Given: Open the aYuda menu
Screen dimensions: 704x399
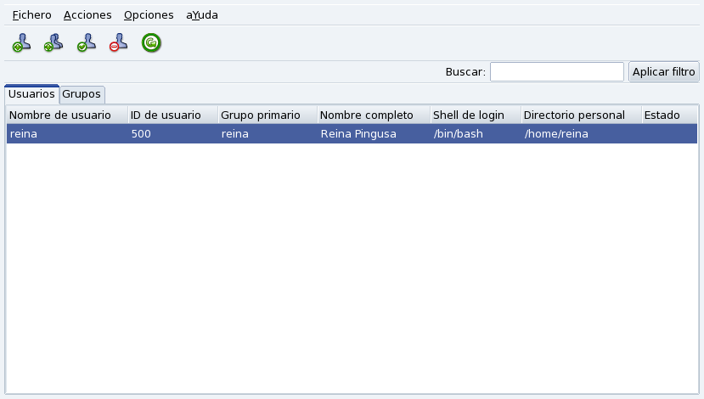Looking at the screenshot, I should pyautogui.click(x=202, y=15).
